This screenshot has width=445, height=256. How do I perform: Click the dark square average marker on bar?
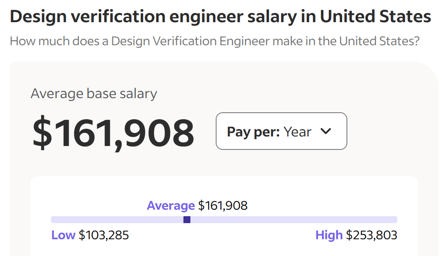pyautogui.click(x=187, y=219)
